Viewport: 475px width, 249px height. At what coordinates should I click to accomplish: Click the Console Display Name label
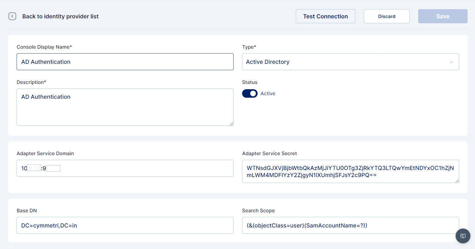[44, 47]
